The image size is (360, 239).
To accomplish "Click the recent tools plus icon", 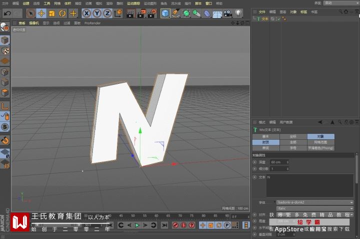I will point(73,13).
